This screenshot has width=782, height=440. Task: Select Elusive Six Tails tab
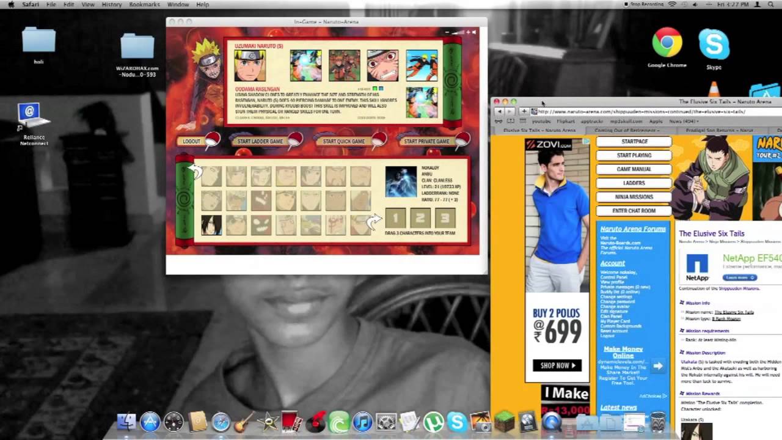[539, 130]
